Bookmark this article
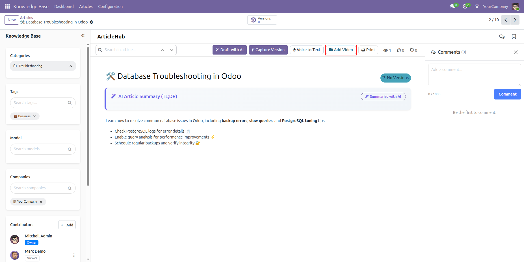Screen dimensions: 524x262 tap(514, 36)
